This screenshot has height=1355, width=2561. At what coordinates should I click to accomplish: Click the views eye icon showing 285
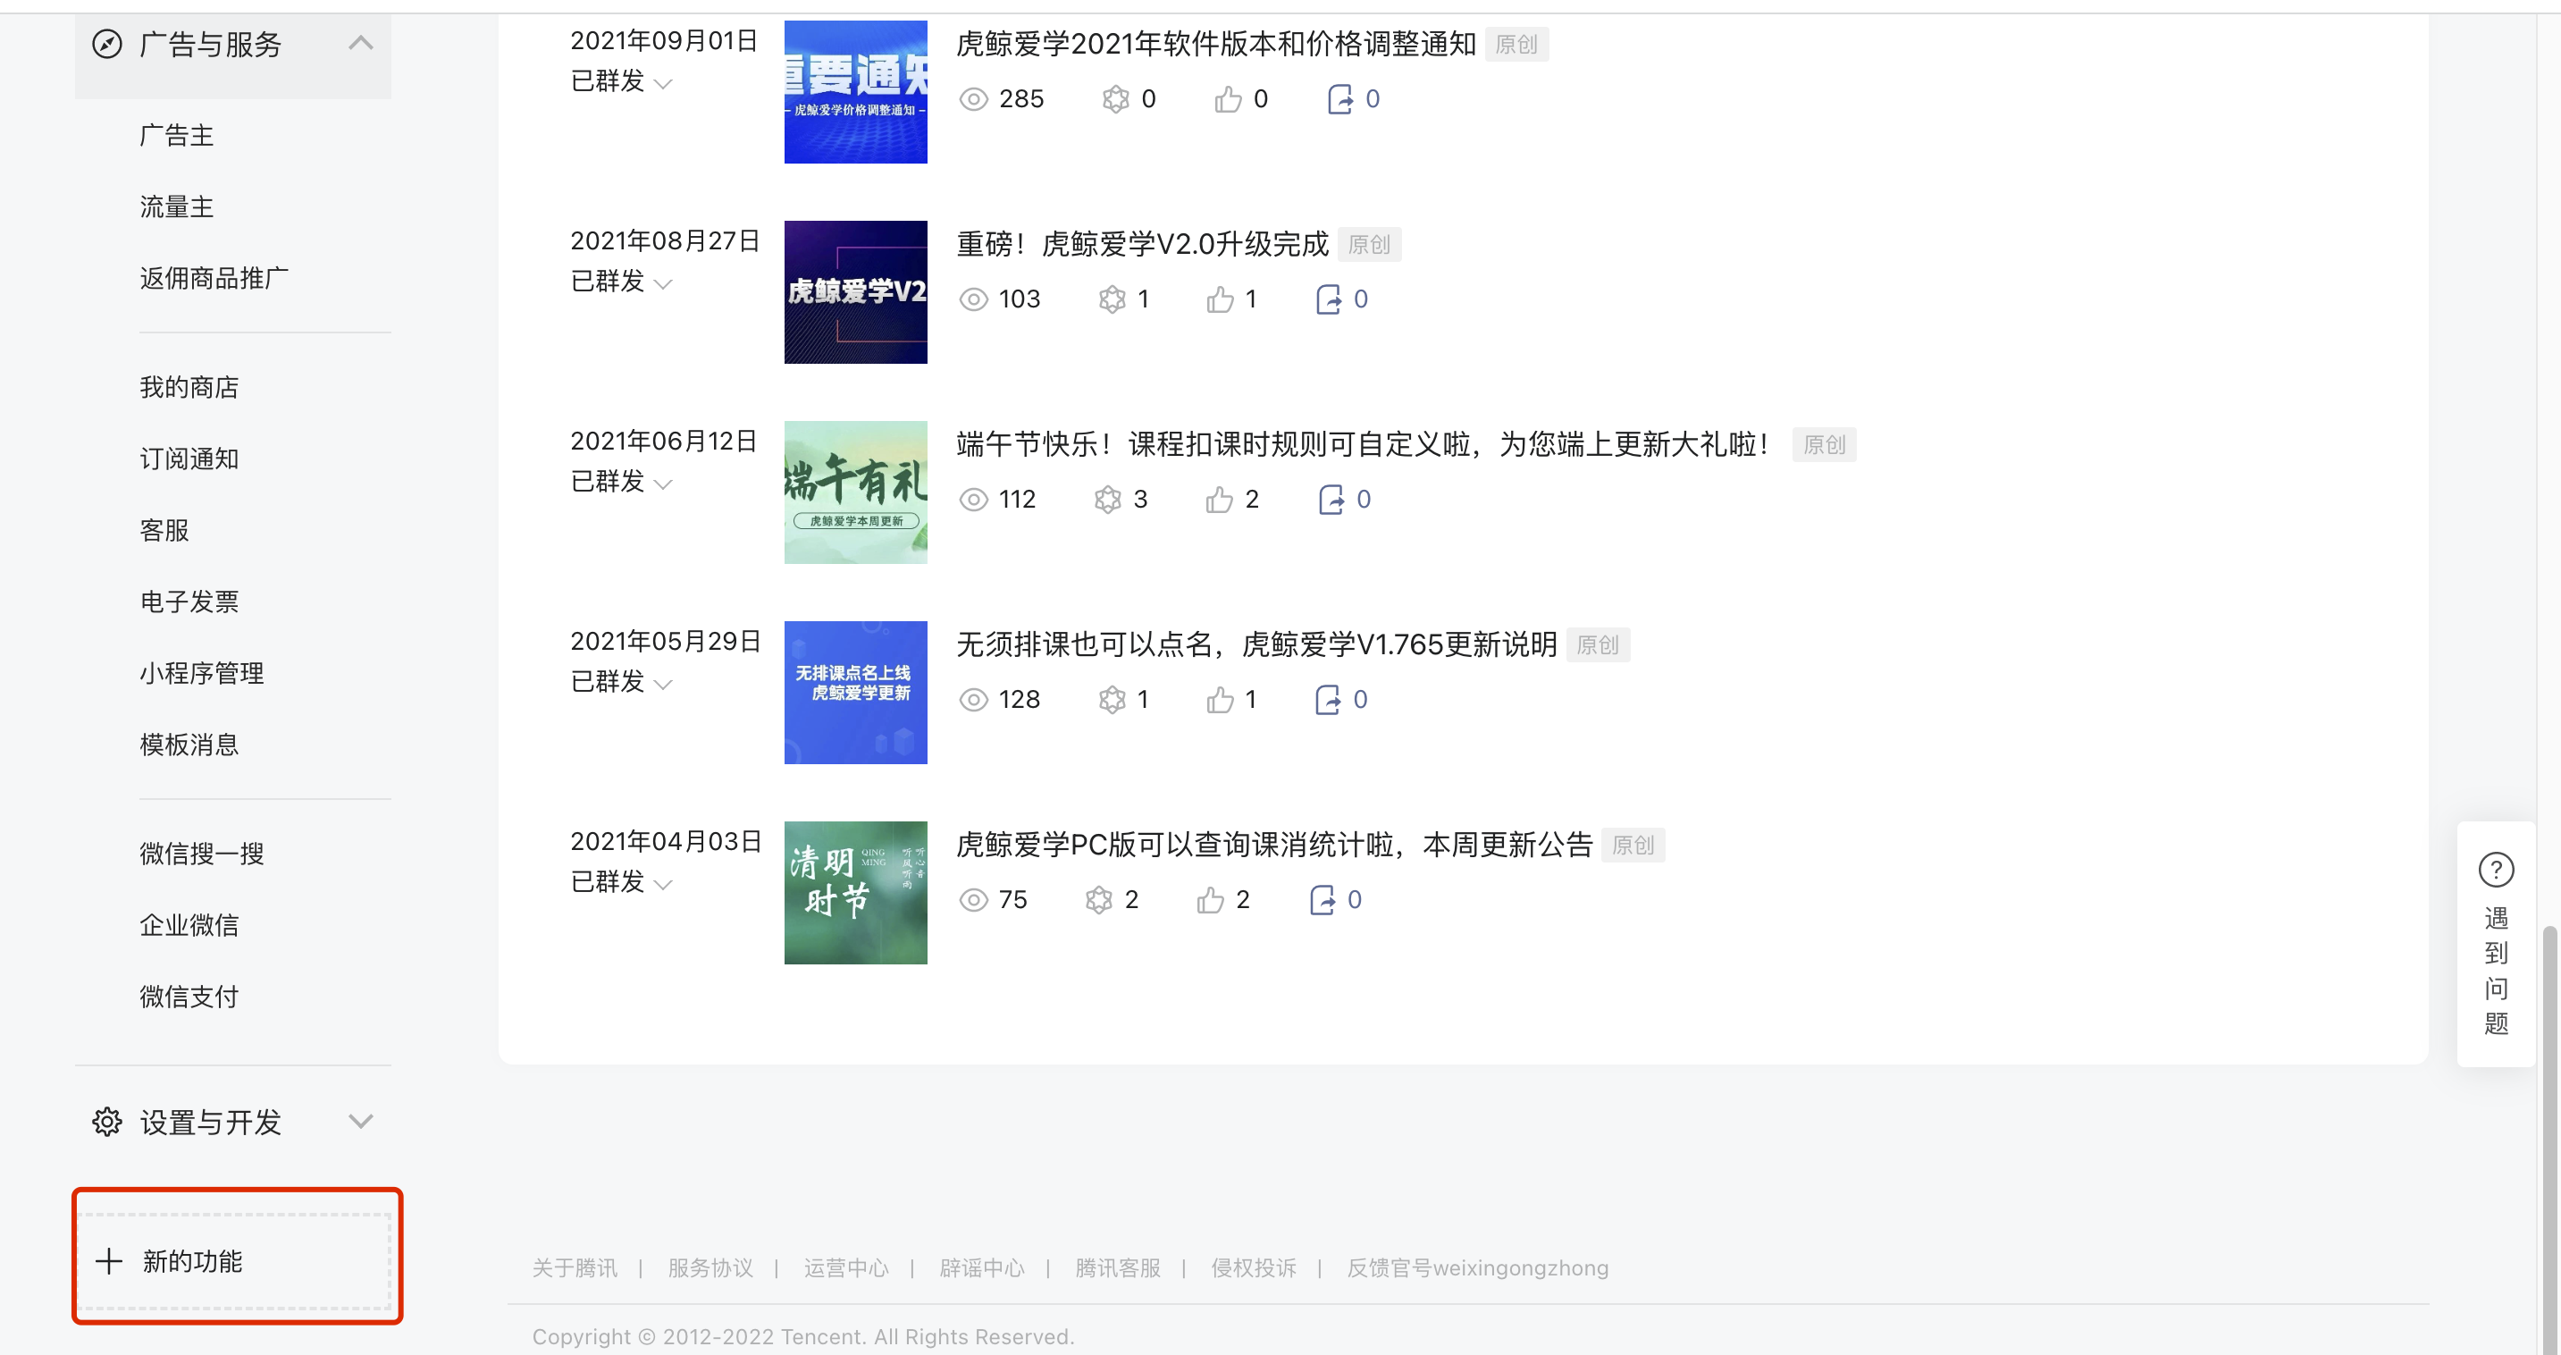(x=973, y=99)
